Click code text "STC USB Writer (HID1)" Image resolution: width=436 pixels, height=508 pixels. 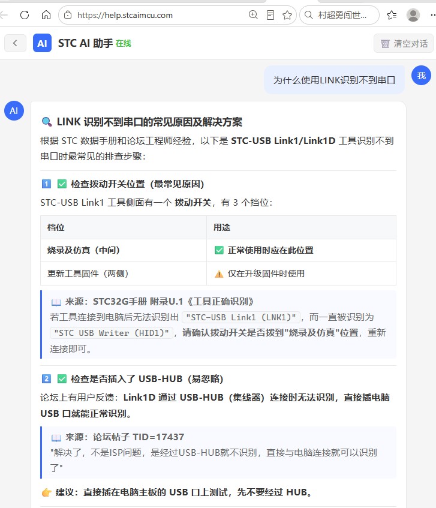tap(111, 333)
